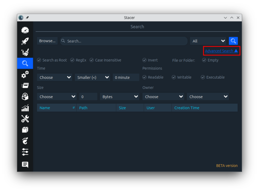The height and width of the screenshot is (192, 259).
Task: Open Resources chart icon
Action: 25,108
